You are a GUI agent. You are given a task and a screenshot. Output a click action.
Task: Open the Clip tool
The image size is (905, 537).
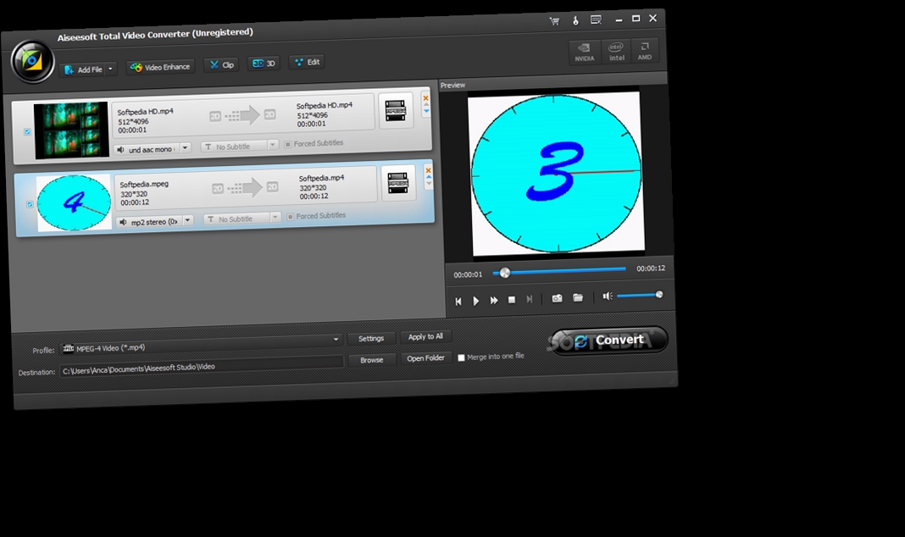point(222,64)
